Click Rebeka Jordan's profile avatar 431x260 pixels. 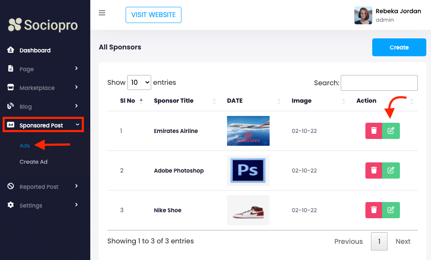363,15
